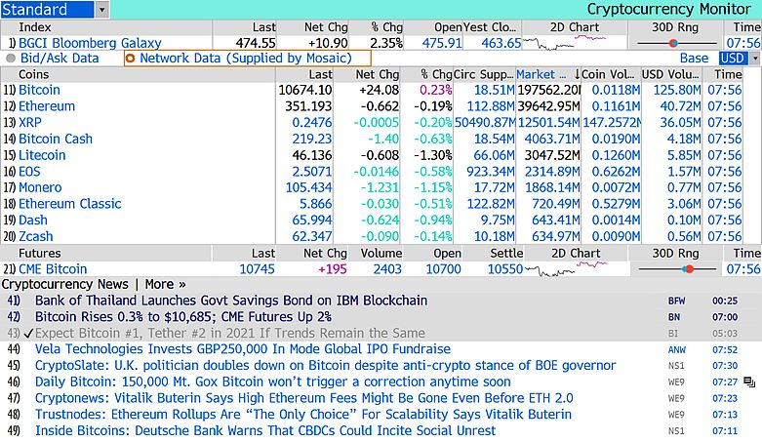Screen dimensions: 762x442
Task: Open CryptoSlate U.K. politician Bitcoin story
Action: pyautogui.click(x=326, y=365)
